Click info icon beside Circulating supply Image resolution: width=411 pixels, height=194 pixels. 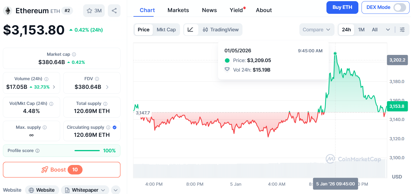point(108,127)
